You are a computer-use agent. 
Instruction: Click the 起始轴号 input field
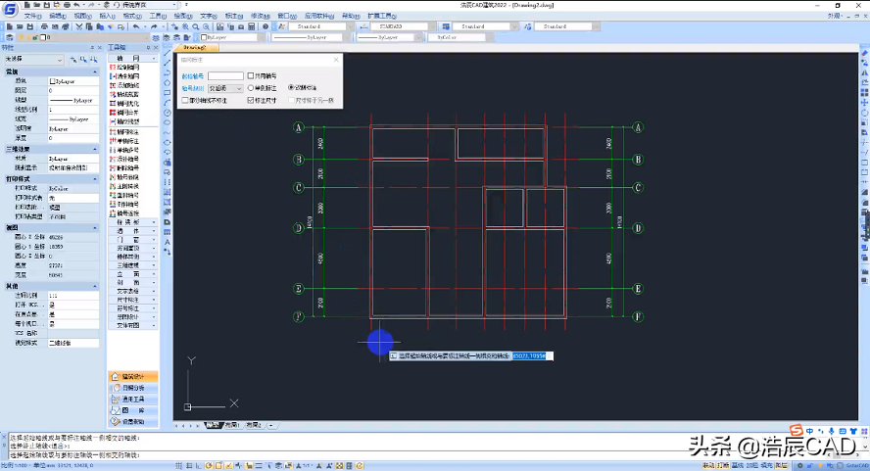click(225, 75)
